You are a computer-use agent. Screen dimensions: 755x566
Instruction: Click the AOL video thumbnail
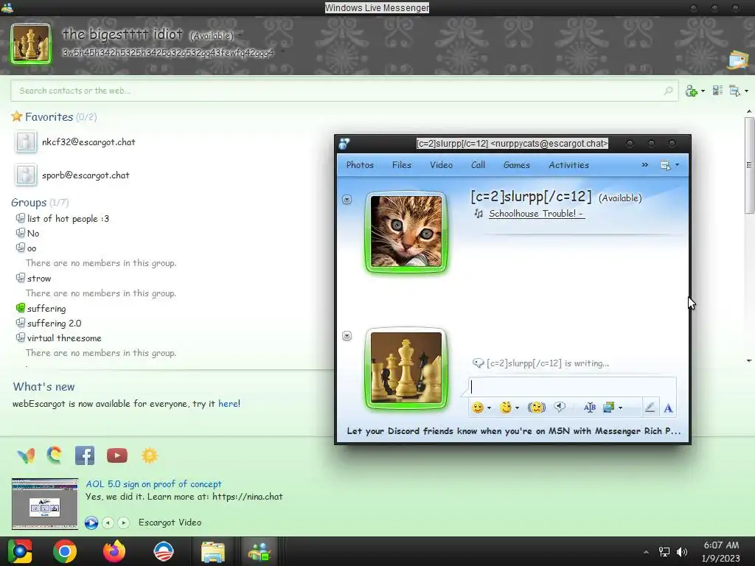[45, 504]
